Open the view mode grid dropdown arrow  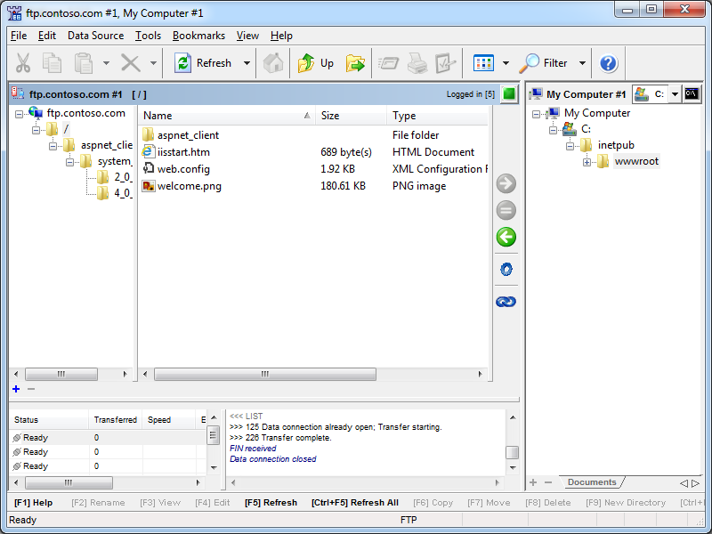(506, 63)
